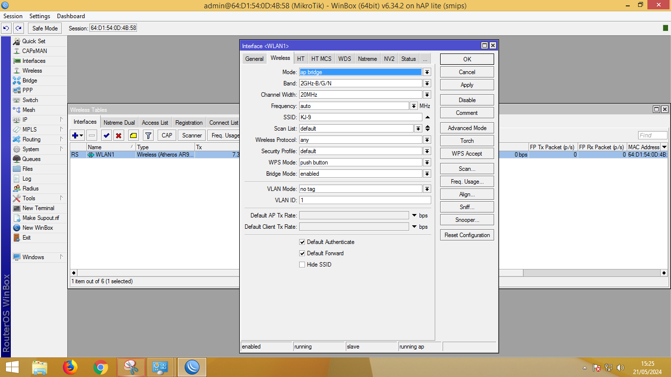Viewport: 671px width, 377px height.
Task: Click the blue checkmark enable icon
Action: (106, 135)
